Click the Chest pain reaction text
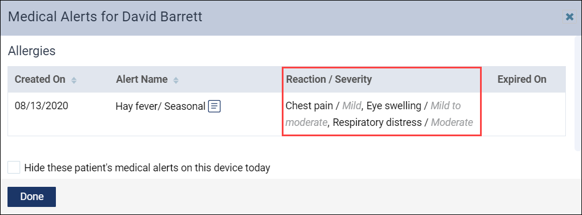This screenshot has height=215, width=582. pyautogui.click(x=309, y=106)
